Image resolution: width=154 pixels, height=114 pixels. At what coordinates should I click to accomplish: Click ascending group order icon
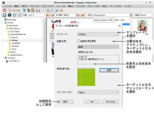(48, 15)
